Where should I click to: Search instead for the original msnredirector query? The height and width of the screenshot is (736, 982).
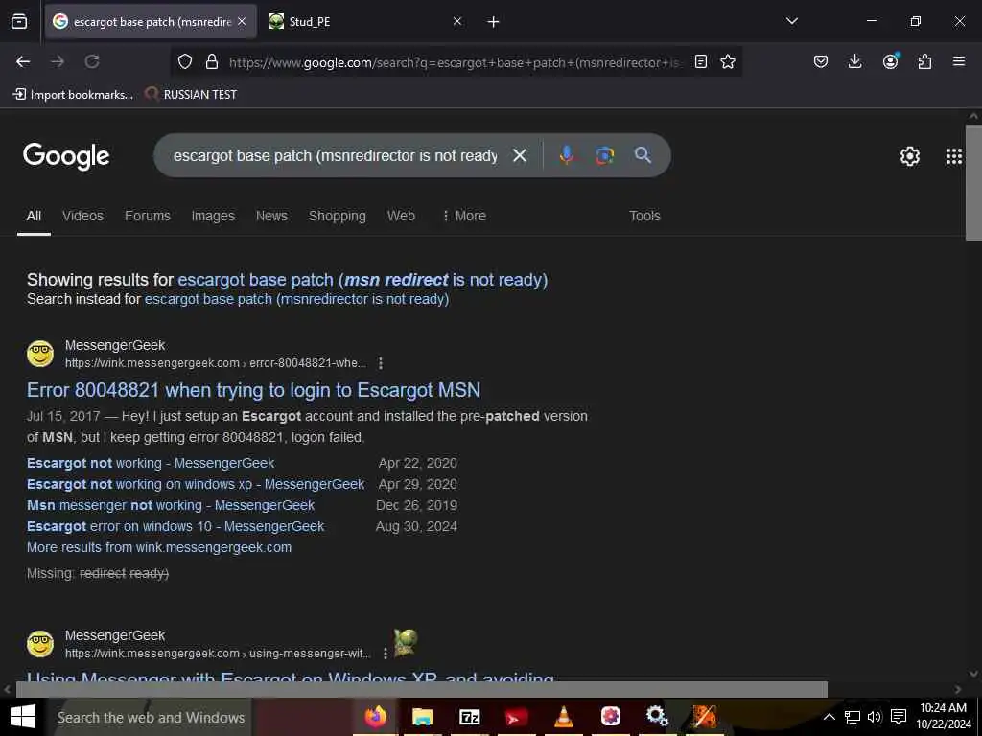(297, 299)
